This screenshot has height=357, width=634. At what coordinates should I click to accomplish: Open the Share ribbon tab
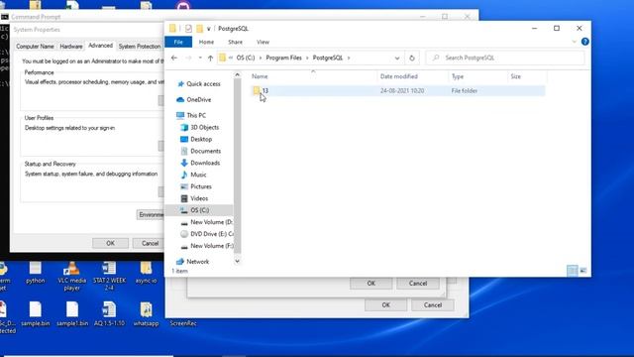coord(235,42)
